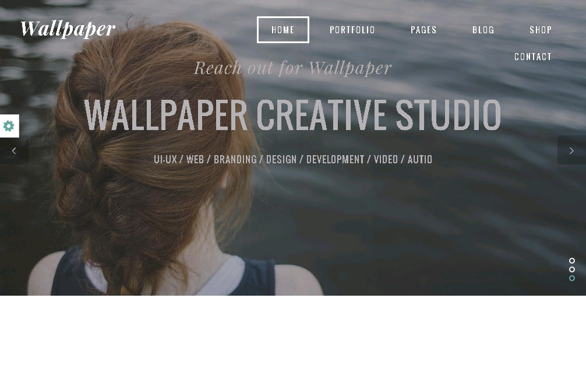
Task: Expand the PAGES menu
Action: pyautogui.click(x=423, y=30)
